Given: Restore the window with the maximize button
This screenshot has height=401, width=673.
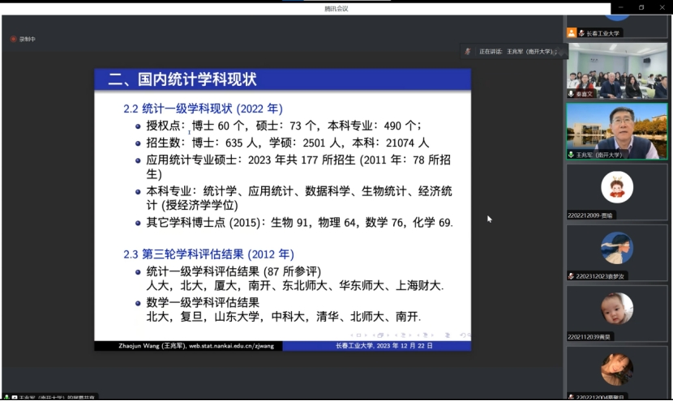Looking at the screenshot, I should click(x=641, y=7).
